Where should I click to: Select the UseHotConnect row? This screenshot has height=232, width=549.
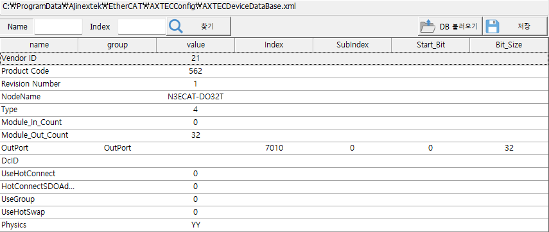[274, 174]
